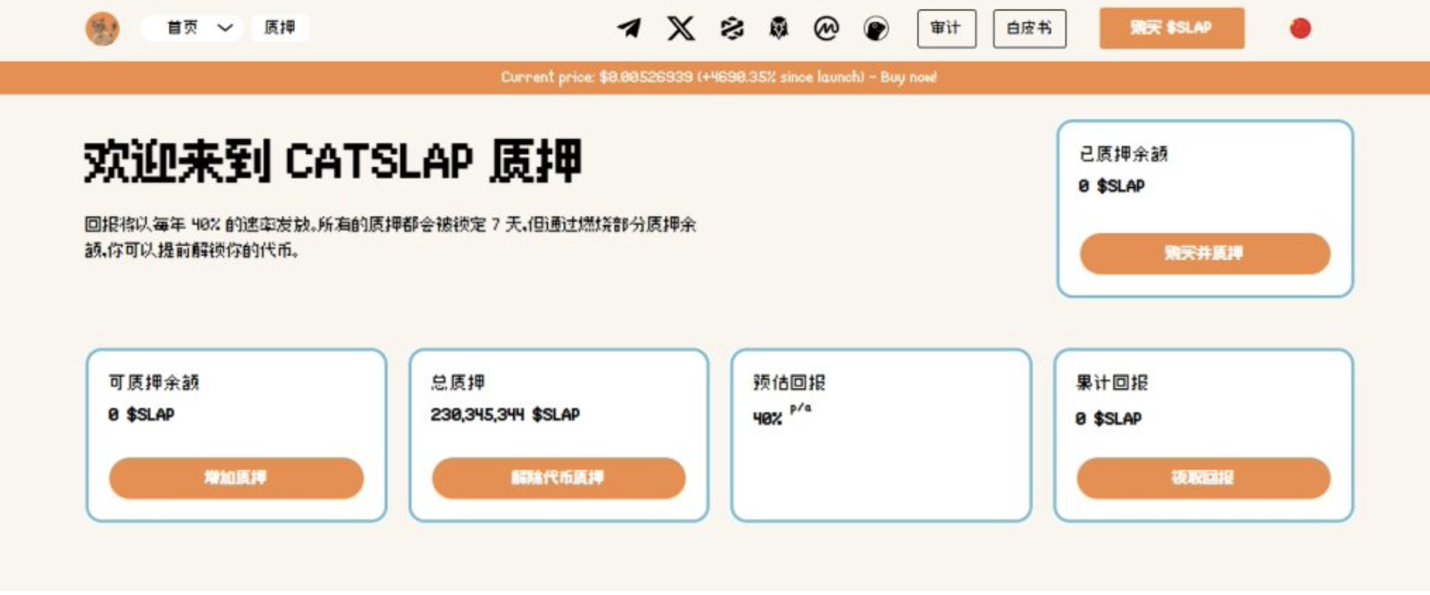The image size is (1430, 595).
Task: Click the owl-shaped icon in header
Action: [778, 29]
